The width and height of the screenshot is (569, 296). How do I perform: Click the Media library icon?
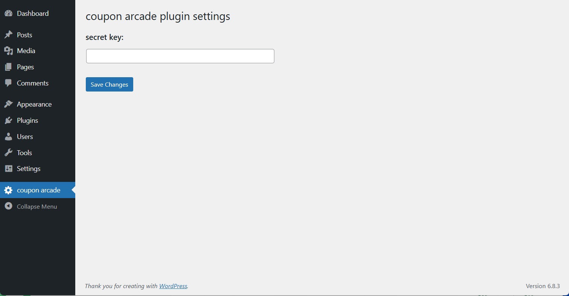(x=8, y=51)
